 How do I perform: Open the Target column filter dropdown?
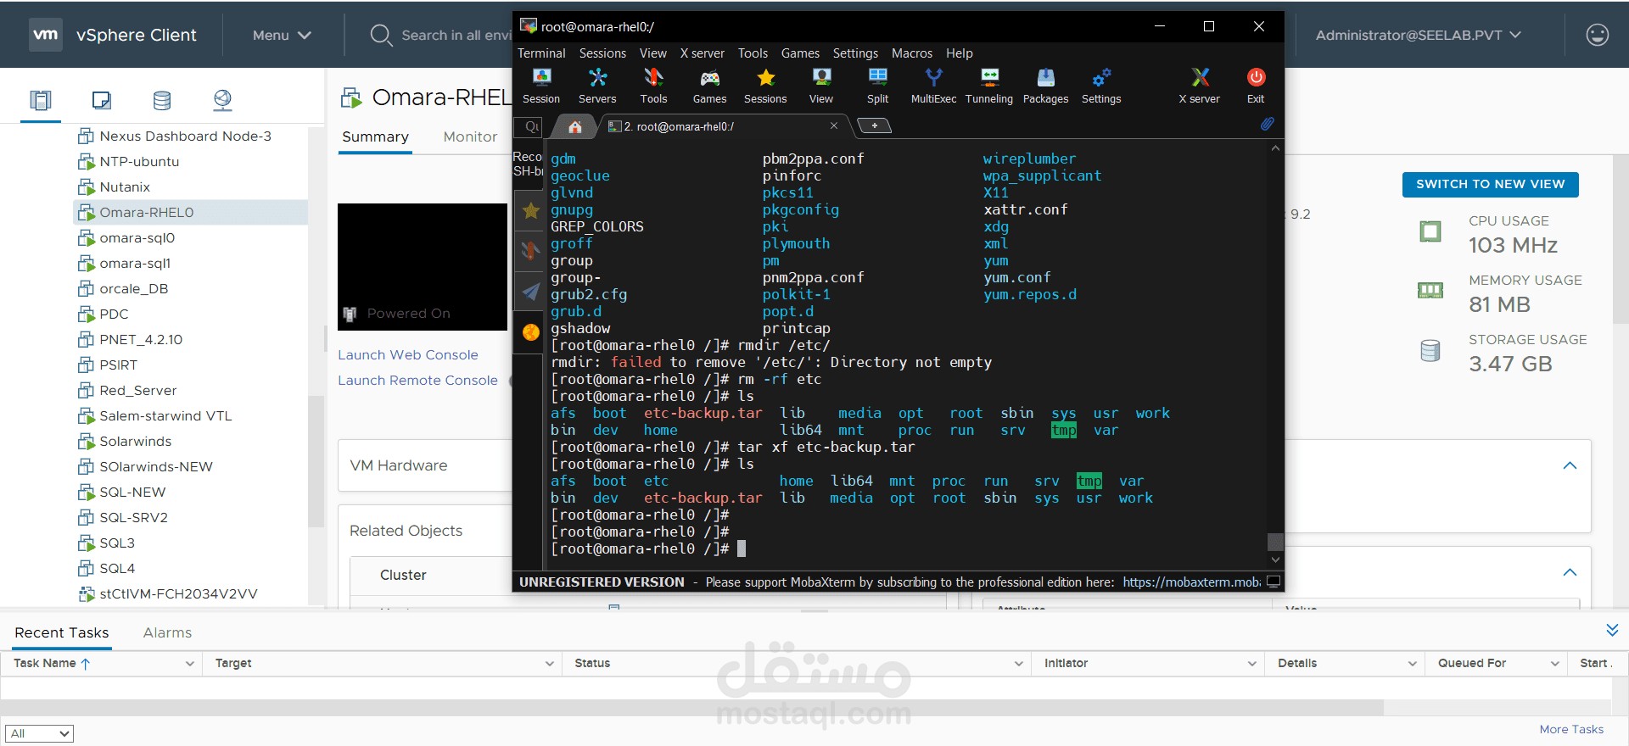point(550,664)
